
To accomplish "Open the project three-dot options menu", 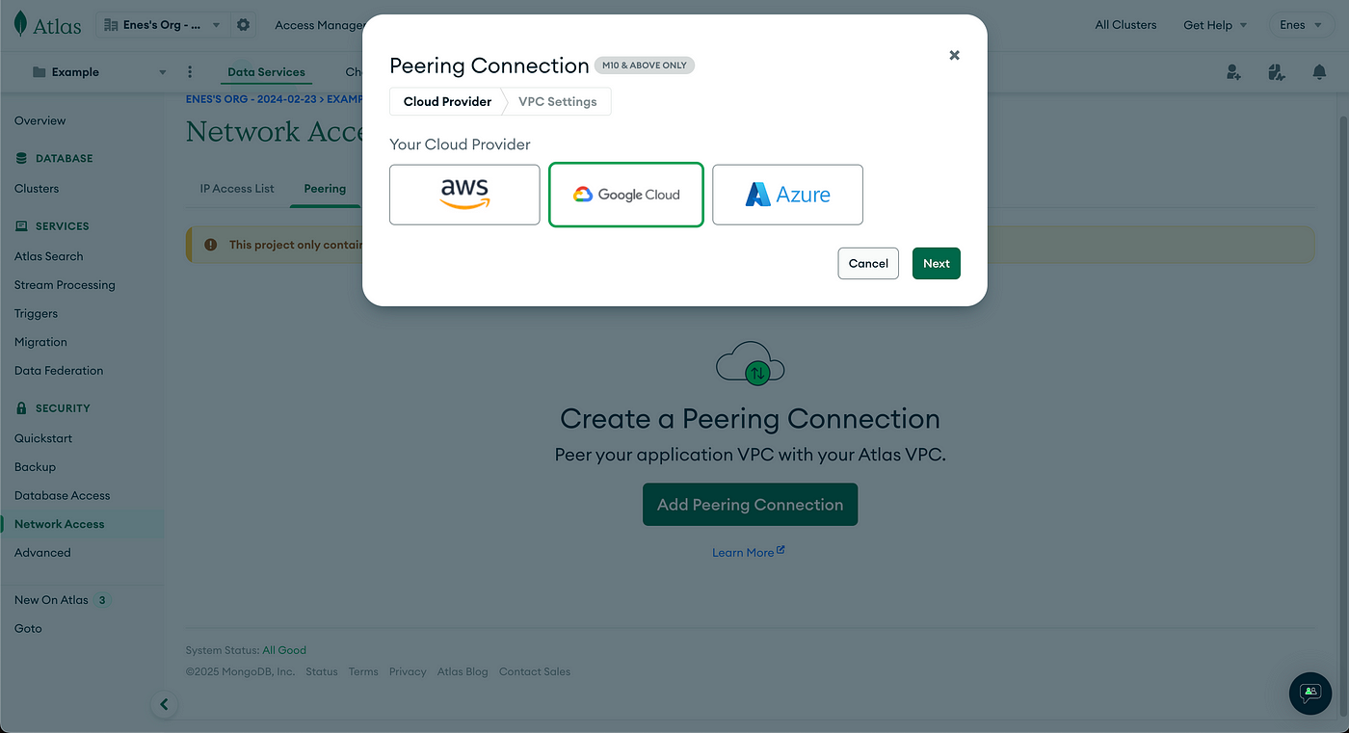I will 190,72.
